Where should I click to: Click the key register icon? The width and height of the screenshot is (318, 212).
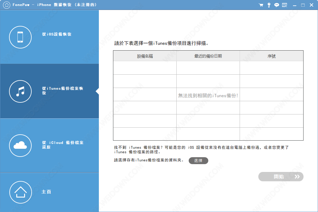tap(269, 5)
